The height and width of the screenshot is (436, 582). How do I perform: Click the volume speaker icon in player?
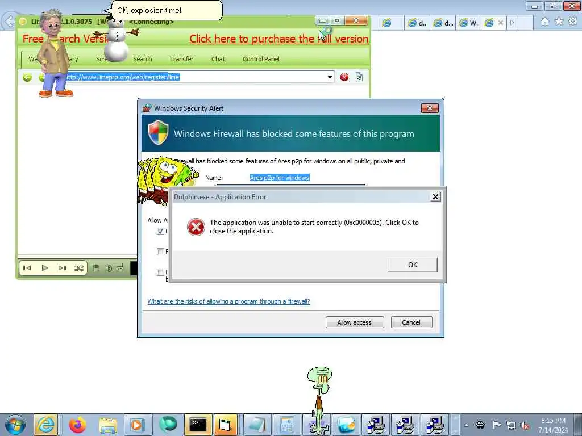(x=108, y=268)
